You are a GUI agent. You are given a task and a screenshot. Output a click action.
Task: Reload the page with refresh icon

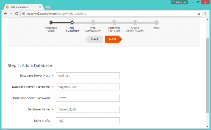(17, 13)
